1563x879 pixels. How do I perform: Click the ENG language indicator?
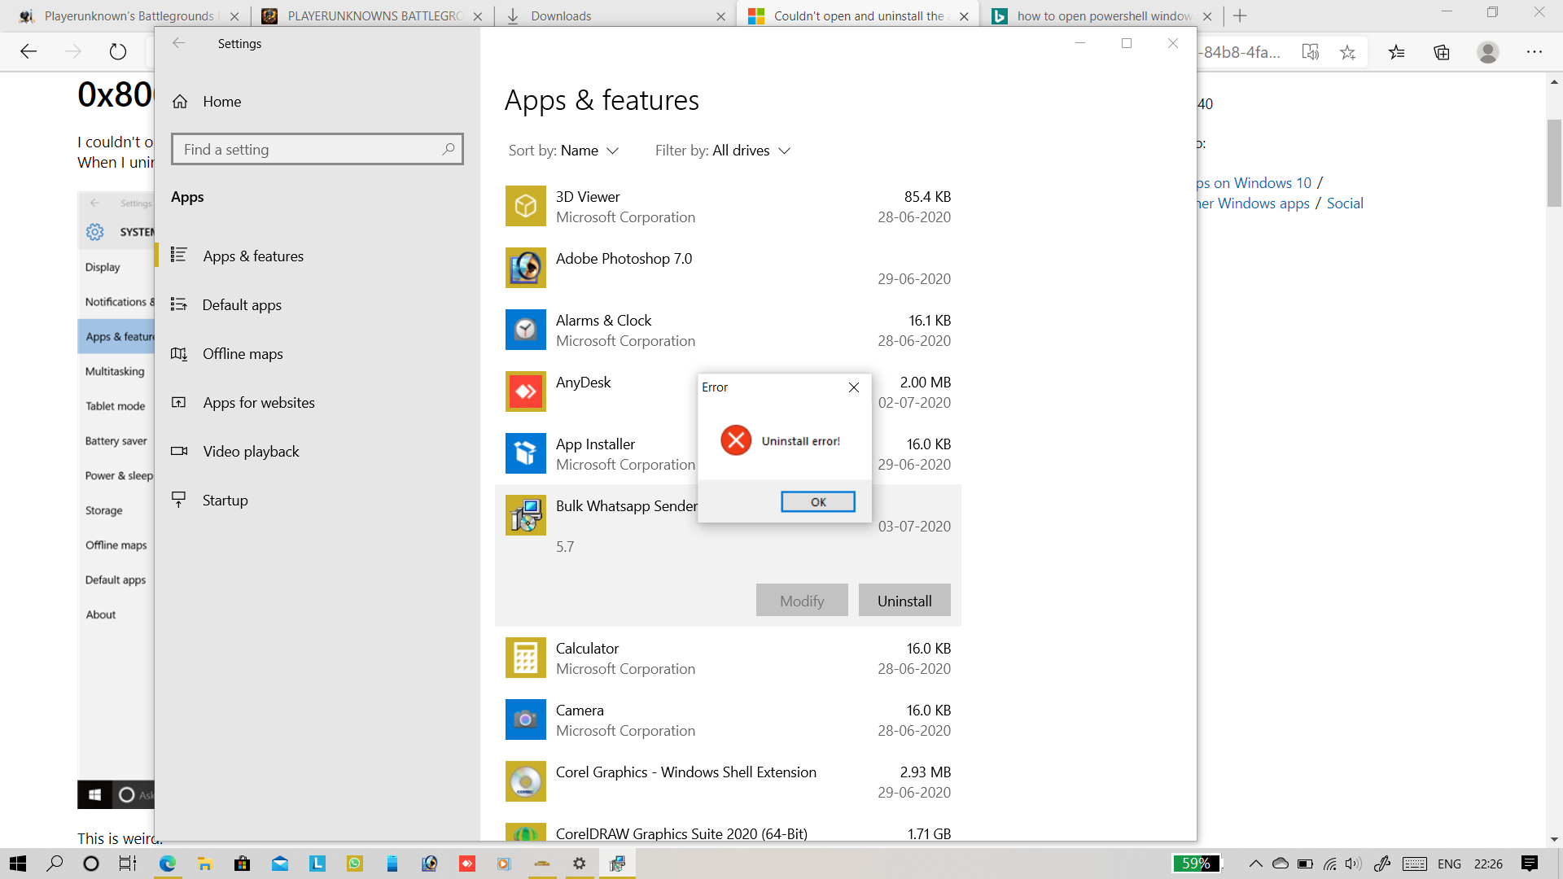(x=1450, y=864)
